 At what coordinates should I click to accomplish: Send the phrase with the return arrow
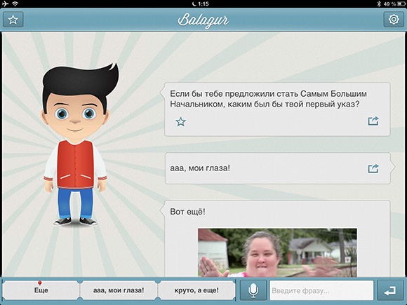pos(390,290)
